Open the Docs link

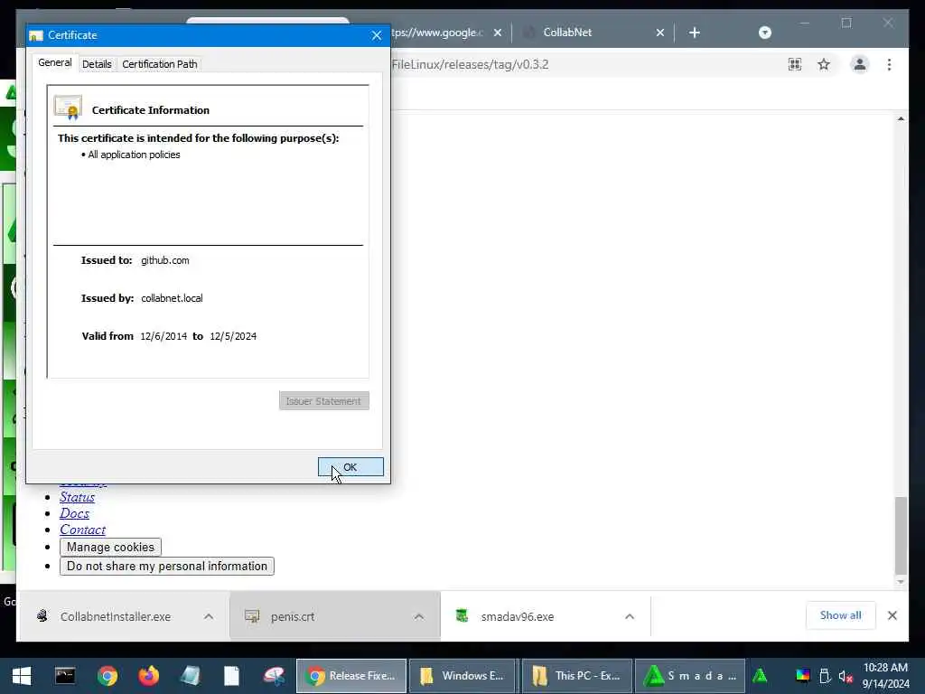click(74, 513)
